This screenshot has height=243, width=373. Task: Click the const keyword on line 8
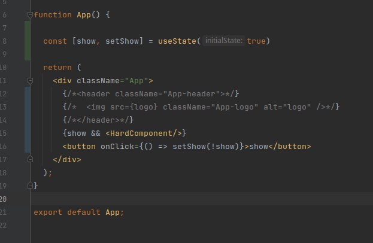coord(55,41)
